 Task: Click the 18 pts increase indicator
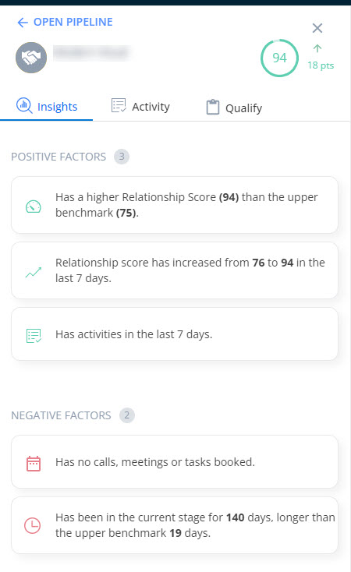[321, 57]
